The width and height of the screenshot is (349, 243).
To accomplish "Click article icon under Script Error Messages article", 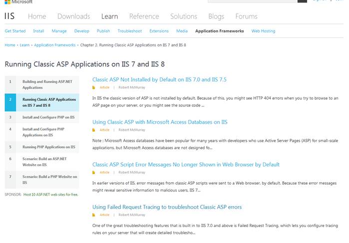I will click(94, 172).
